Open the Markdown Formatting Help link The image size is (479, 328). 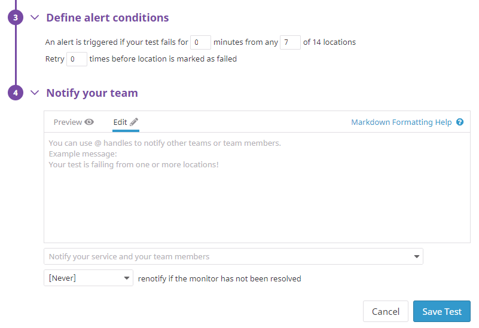click(x=401, y=122)
